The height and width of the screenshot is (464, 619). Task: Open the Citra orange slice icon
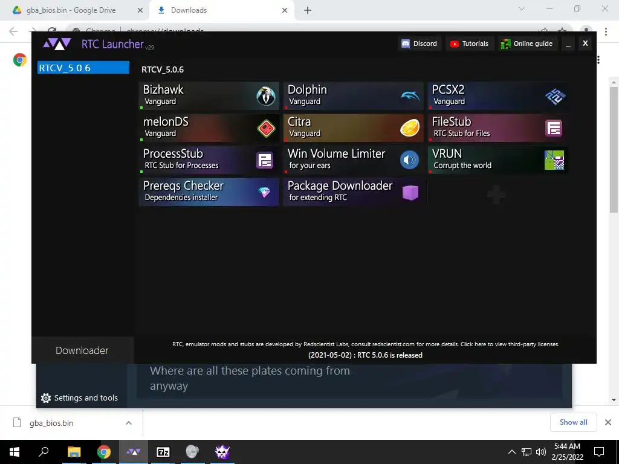pyautogui.click(x=410, y=128)
